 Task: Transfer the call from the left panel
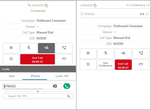pyautogui.click(x=64, y=48)
